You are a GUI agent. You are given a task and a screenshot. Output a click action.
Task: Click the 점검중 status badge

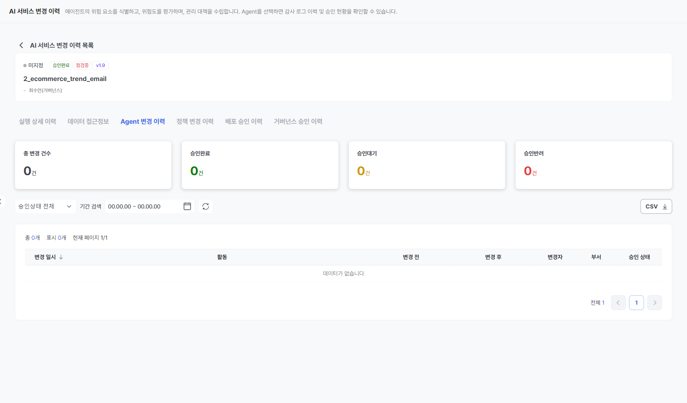82,65
